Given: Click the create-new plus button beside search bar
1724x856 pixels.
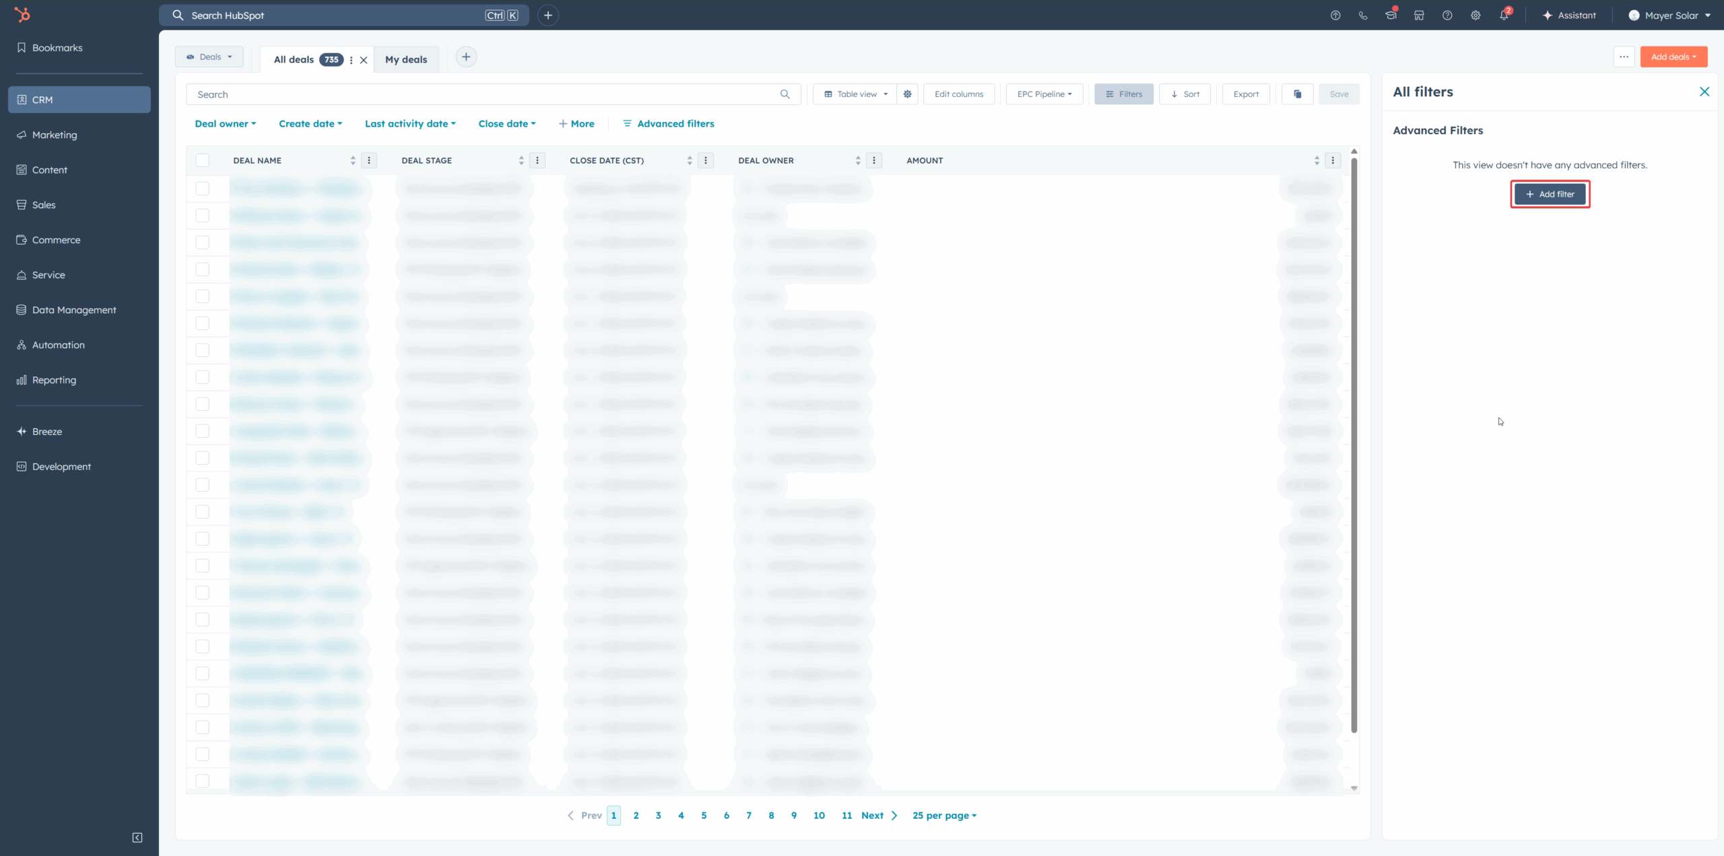Looking at the screenshot, I should click(548, 15).
